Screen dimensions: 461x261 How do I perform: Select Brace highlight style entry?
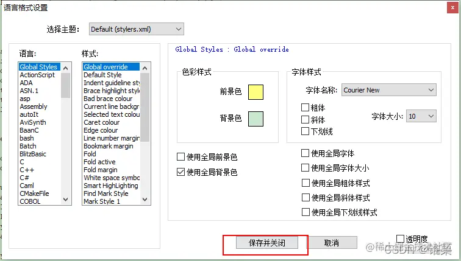pos(111,91)
